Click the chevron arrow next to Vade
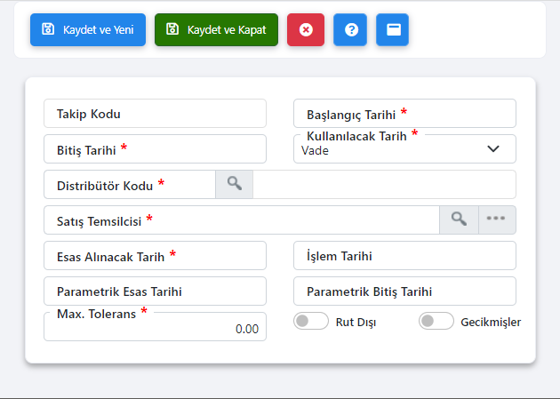The width and height of the screenshot is (560, 399). click(494, 149)
